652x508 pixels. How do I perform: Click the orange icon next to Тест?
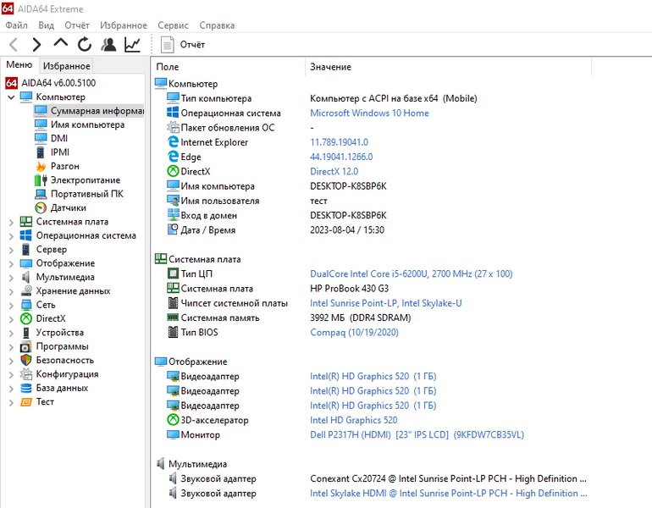(x=26, y=402)
